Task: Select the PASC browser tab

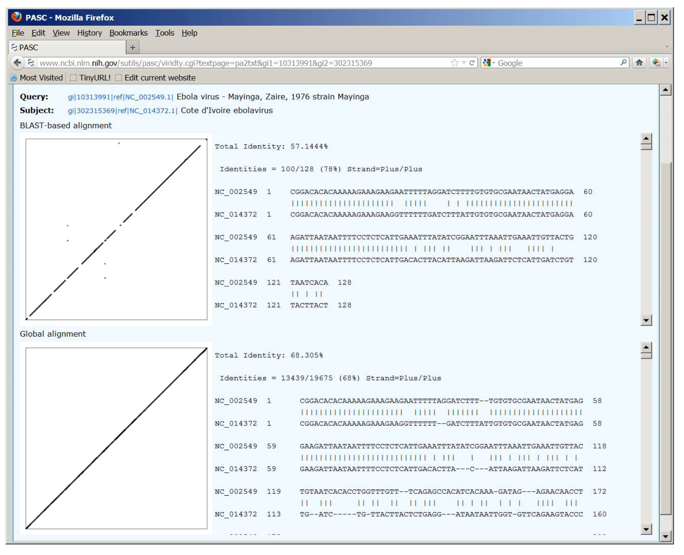Action: tap(66, 47)
